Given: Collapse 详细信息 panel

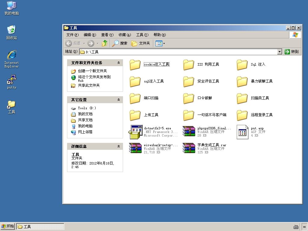Looking at the screenshot, I should tap(119, 146).
